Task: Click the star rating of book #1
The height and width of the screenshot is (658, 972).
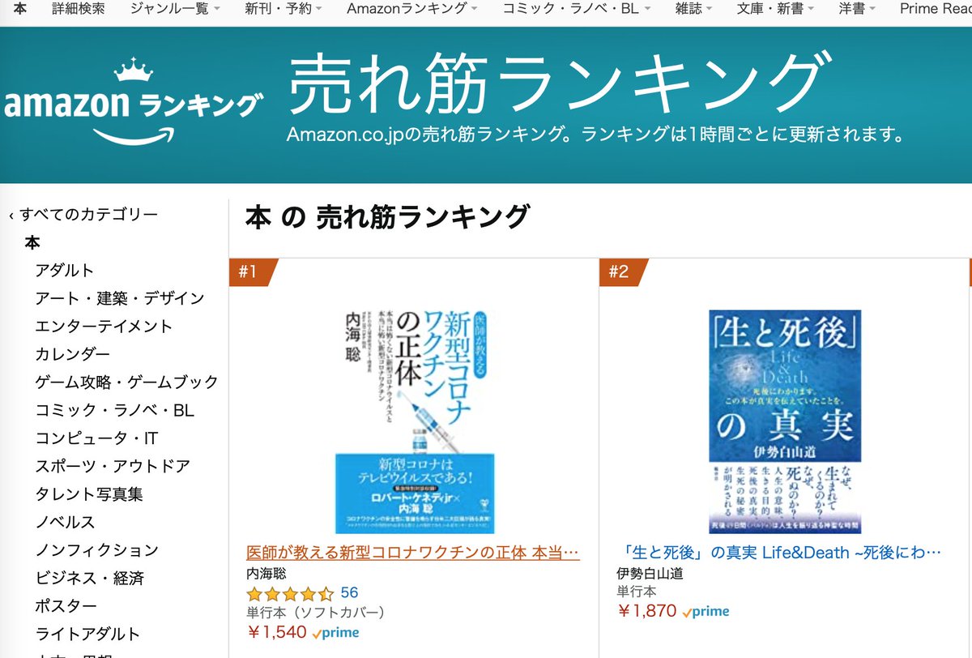Action: click(290, 593)
